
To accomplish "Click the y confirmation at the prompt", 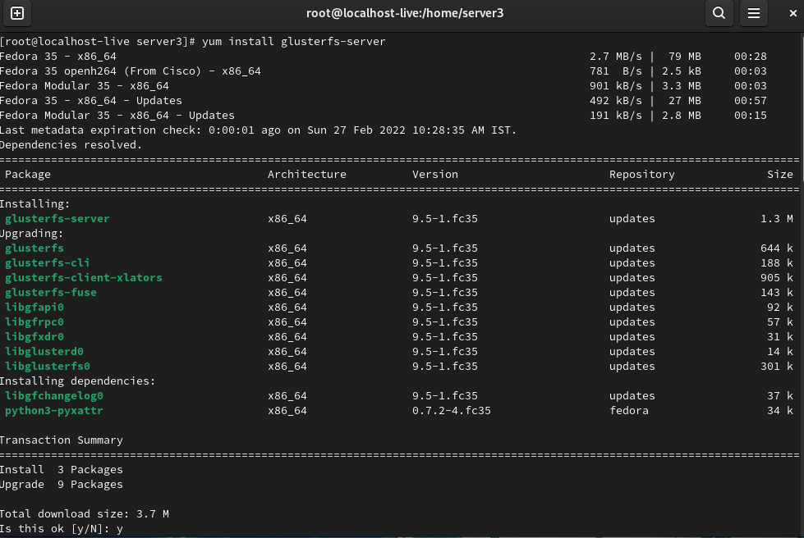I will tap(119, 528).
